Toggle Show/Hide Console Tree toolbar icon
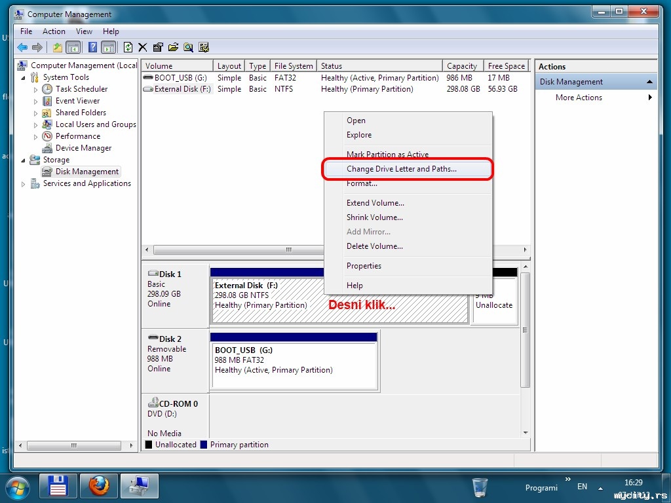This screenshot has height=503, width=671. tap(73, 47)
